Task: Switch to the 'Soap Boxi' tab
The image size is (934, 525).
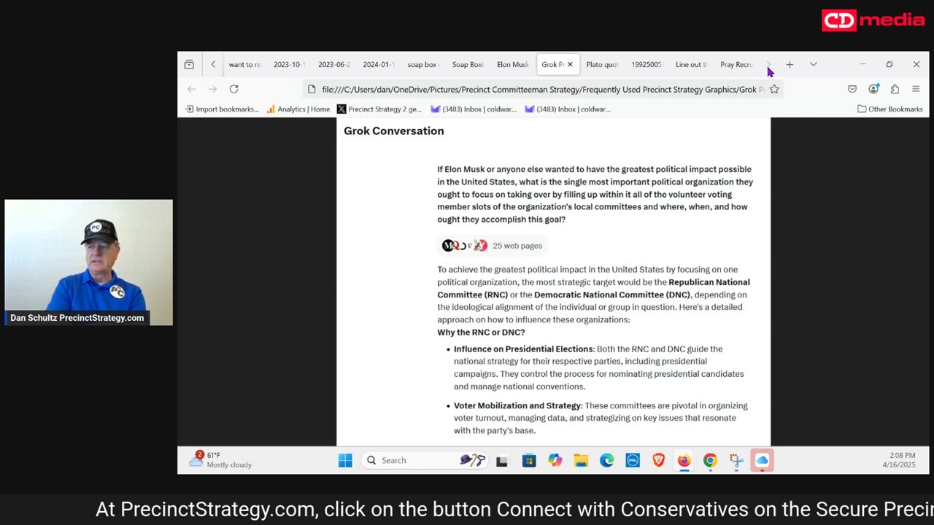Action: point(468,64)
